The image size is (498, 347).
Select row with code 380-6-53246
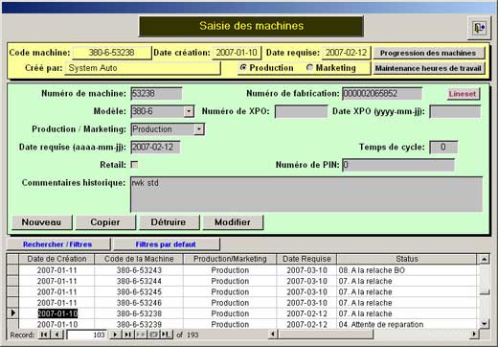click(x=242, y=303)
